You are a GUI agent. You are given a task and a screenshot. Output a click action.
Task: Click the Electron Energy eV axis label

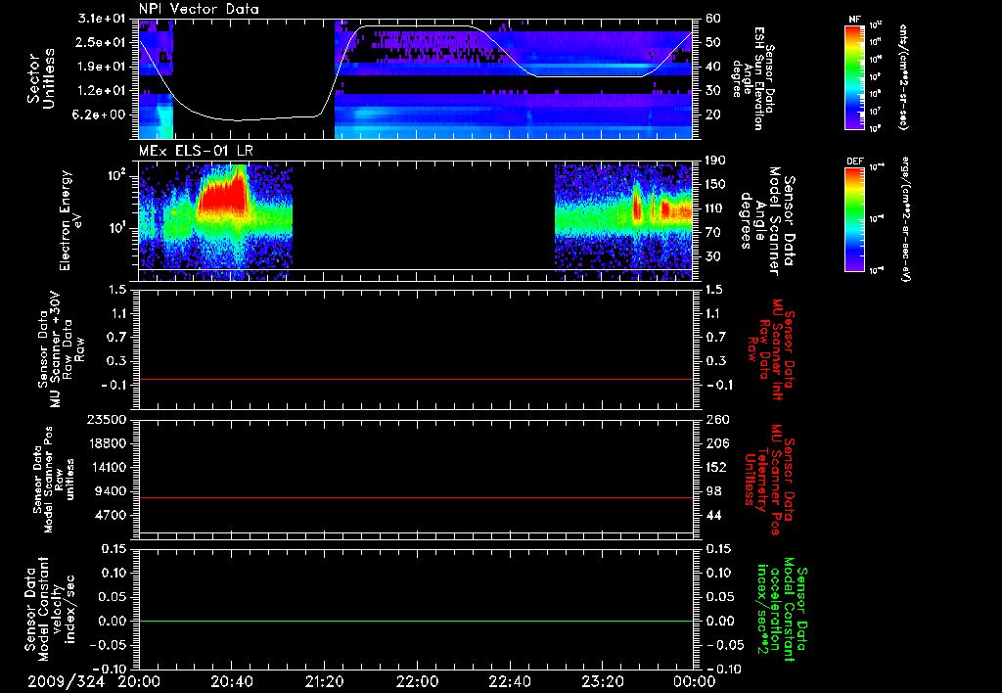click(72, 220)
